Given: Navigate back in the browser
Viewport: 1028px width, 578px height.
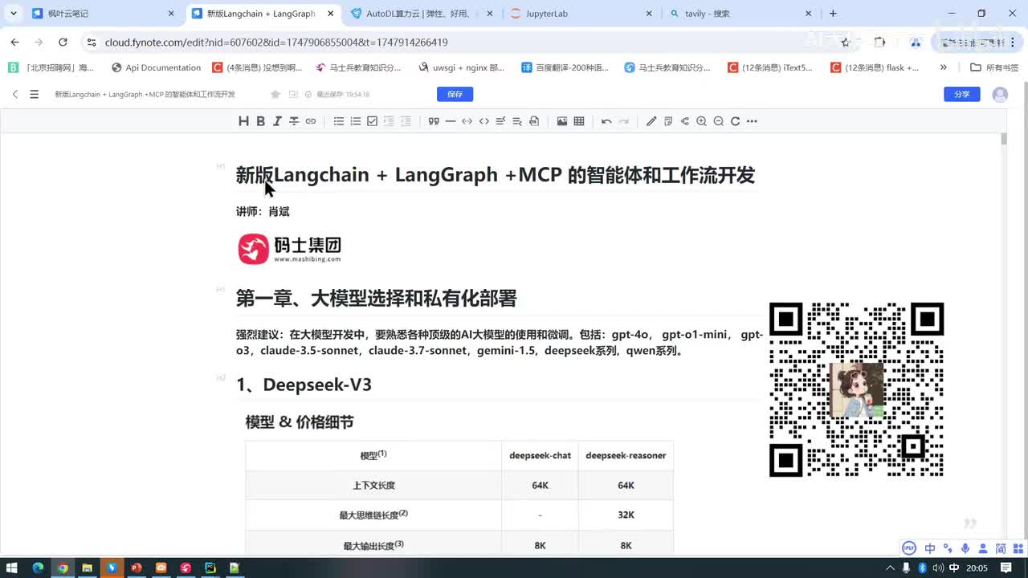Looking at the screenshot, I should pyautogui.click(x=14, y=42).
